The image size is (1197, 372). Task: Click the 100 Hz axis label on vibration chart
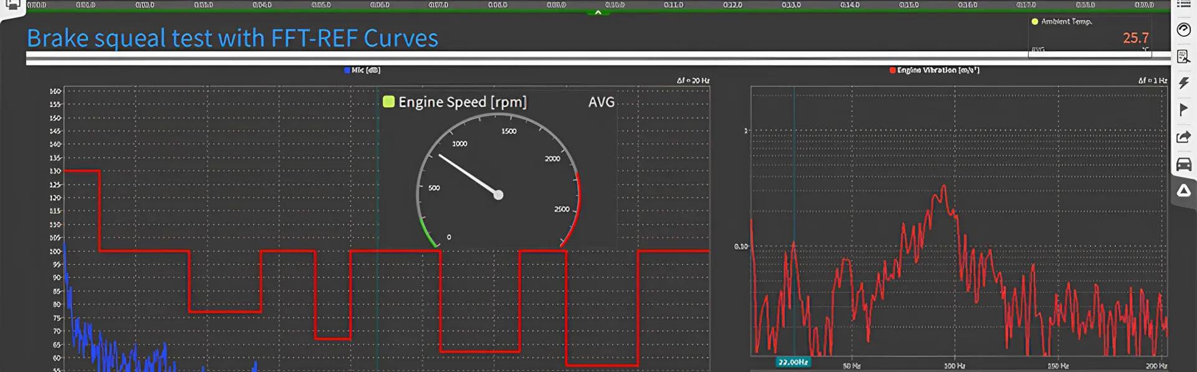954,366
